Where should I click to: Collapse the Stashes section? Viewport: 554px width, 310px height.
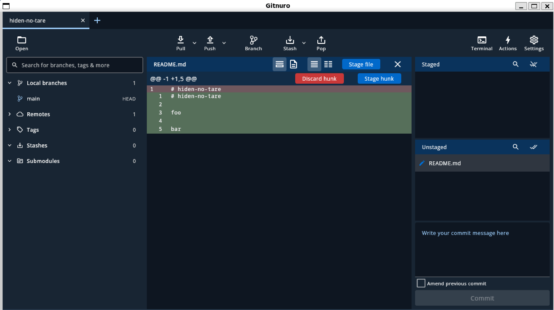point(9,146)
